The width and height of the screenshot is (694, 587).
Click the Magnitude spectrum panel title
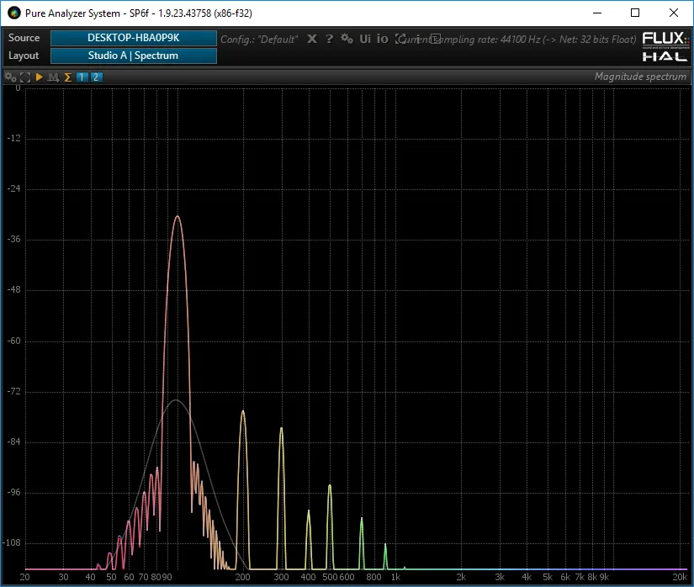click(640, 77)
